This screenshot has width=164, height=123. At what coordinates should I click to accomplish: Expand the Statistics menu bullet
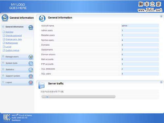point(3,69)
